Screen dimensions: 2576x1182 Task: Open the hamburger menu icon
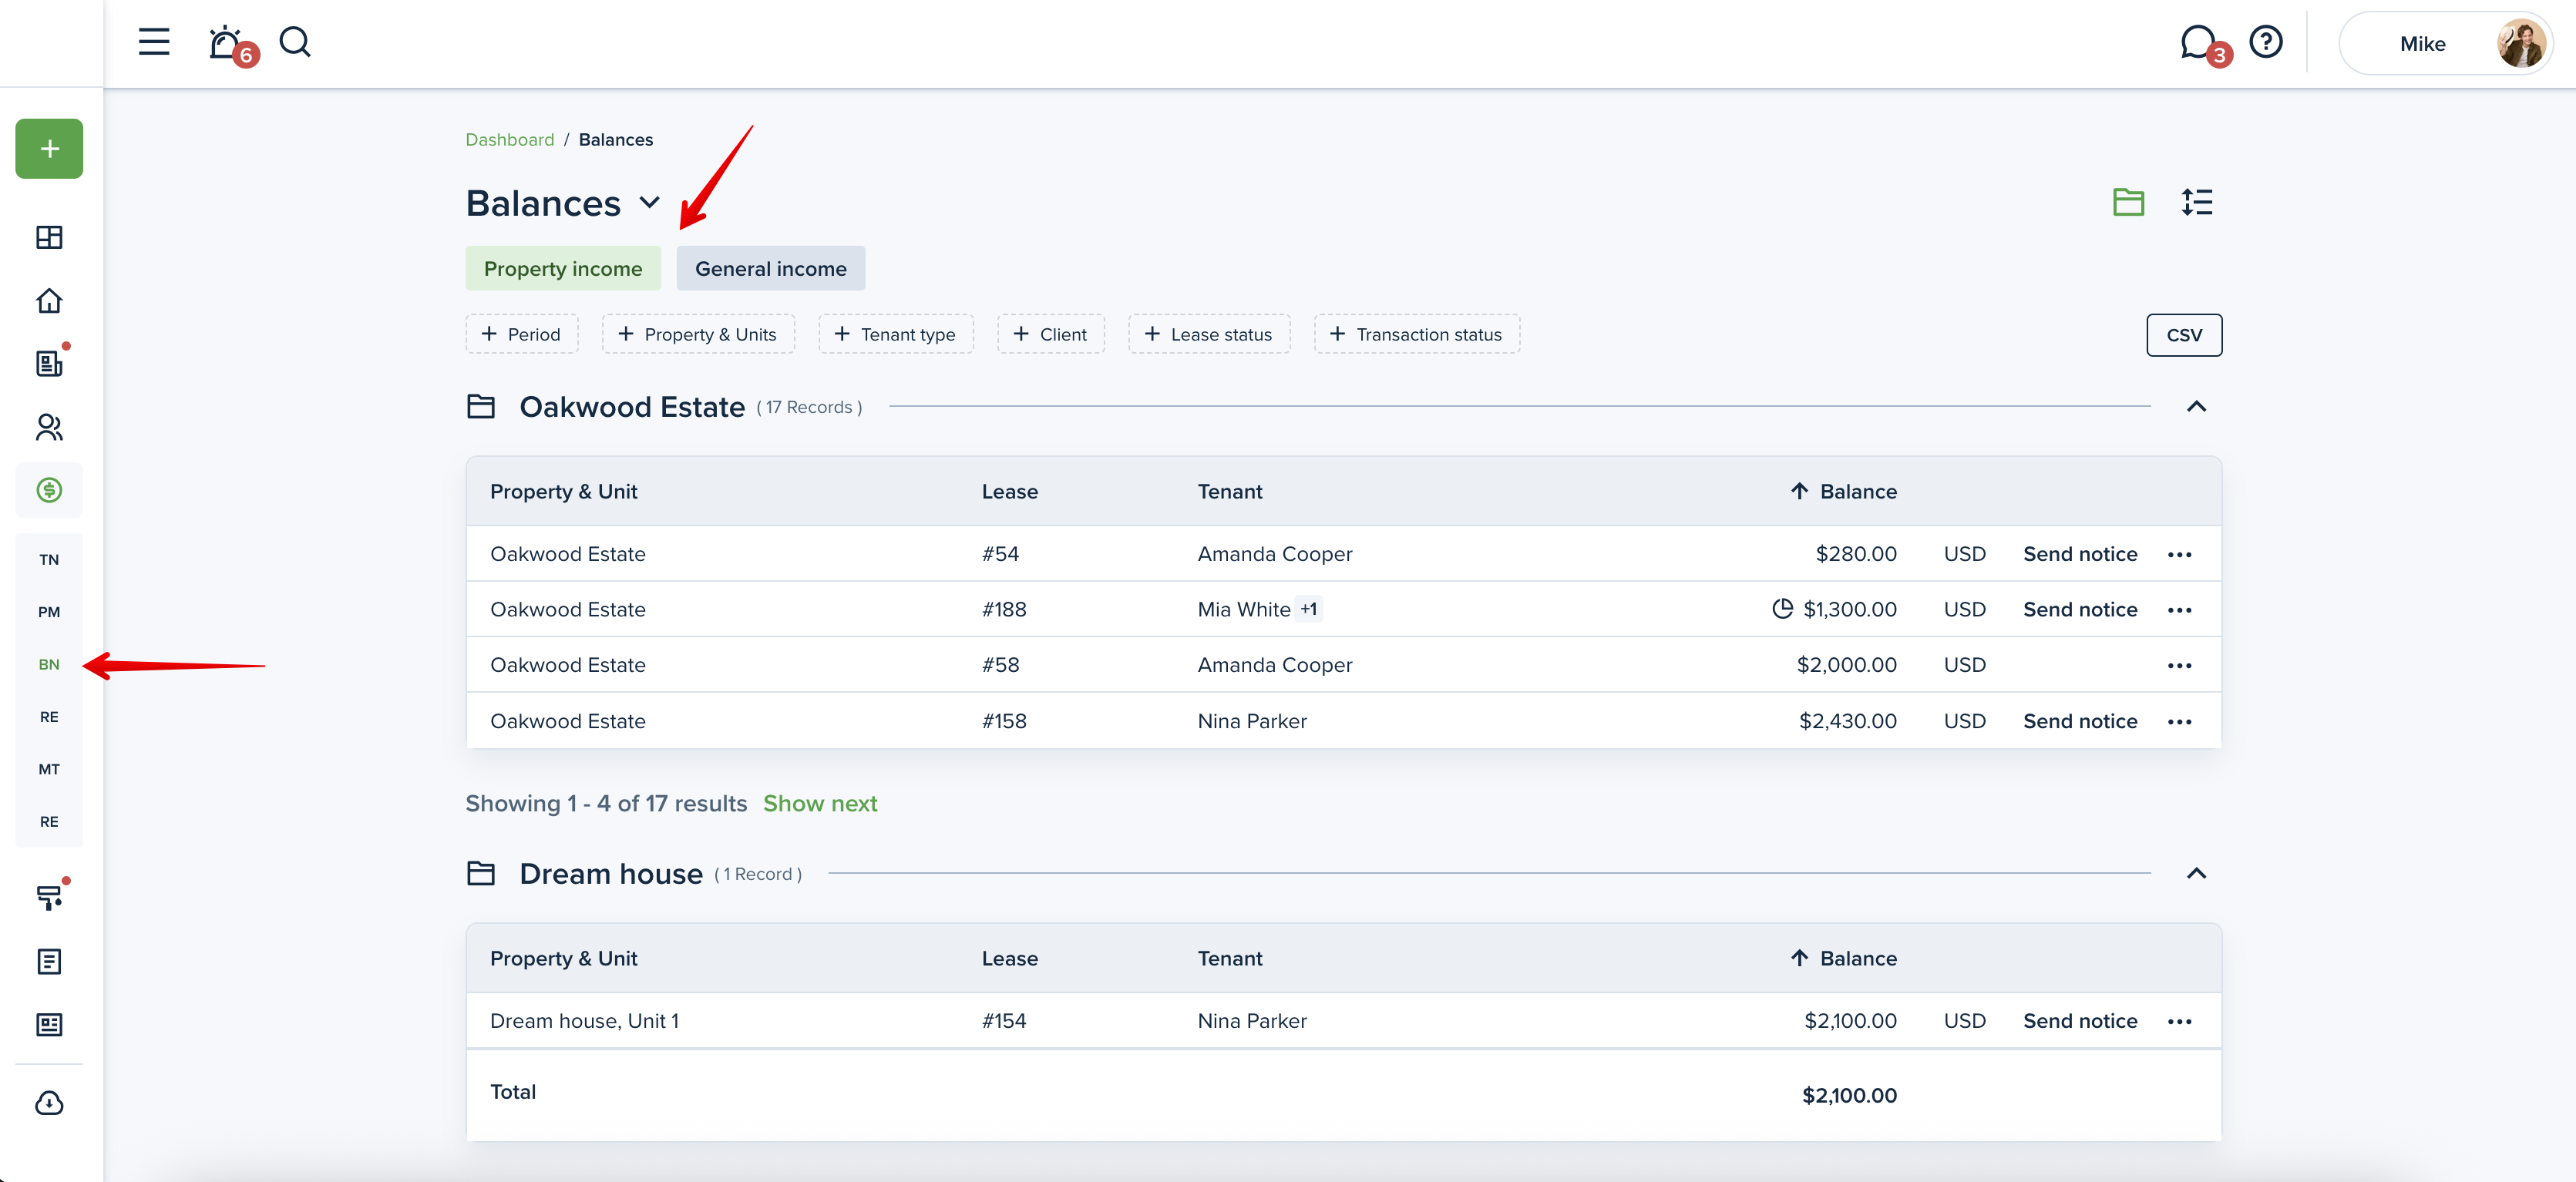[153, 42]
